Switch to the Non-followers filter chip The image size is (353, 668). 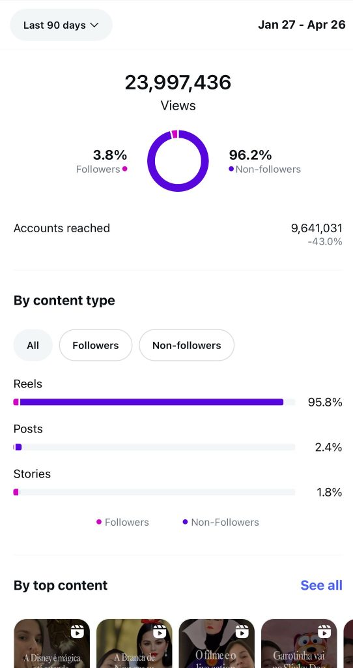tap(187, 345)
